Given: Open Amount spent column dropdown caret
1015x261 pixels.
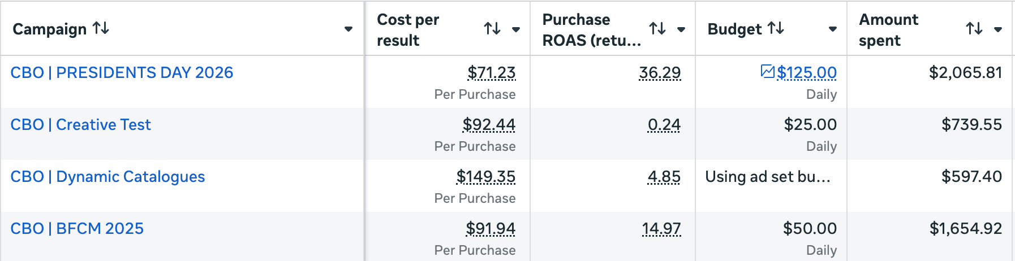Looking at the screenshot, I should pyautogui.click(x=998, y=29).
